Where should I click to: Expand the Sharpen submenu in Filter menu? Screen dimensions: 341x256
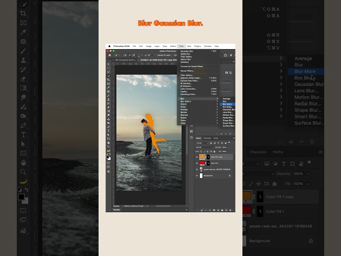click(198, 115)
